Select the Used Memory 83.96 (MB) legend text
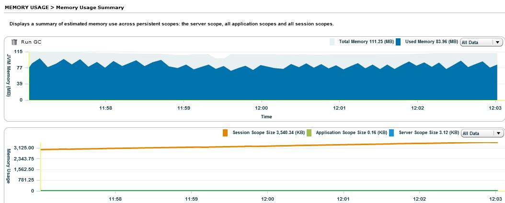 click(x=431, y=42)
